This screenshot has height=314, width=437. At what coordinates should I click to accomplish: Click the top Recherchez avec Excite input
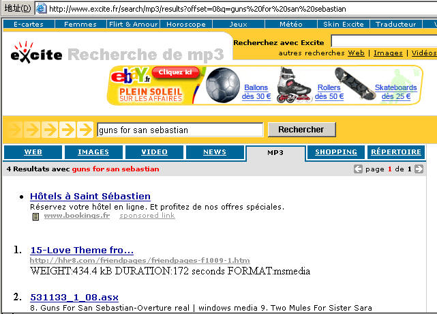(384, 42)
